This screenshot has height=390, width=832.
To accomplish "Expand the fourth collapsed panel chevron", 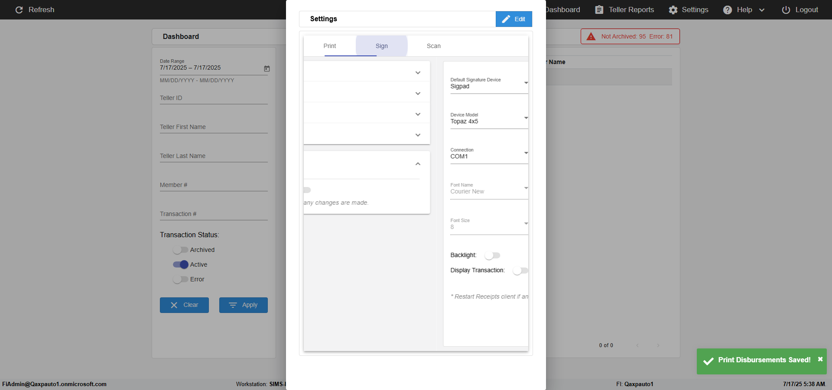I will [x=418, y=135].
